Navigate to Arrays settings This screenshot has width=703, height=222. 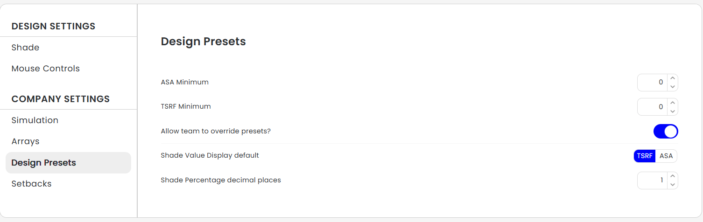25,141
